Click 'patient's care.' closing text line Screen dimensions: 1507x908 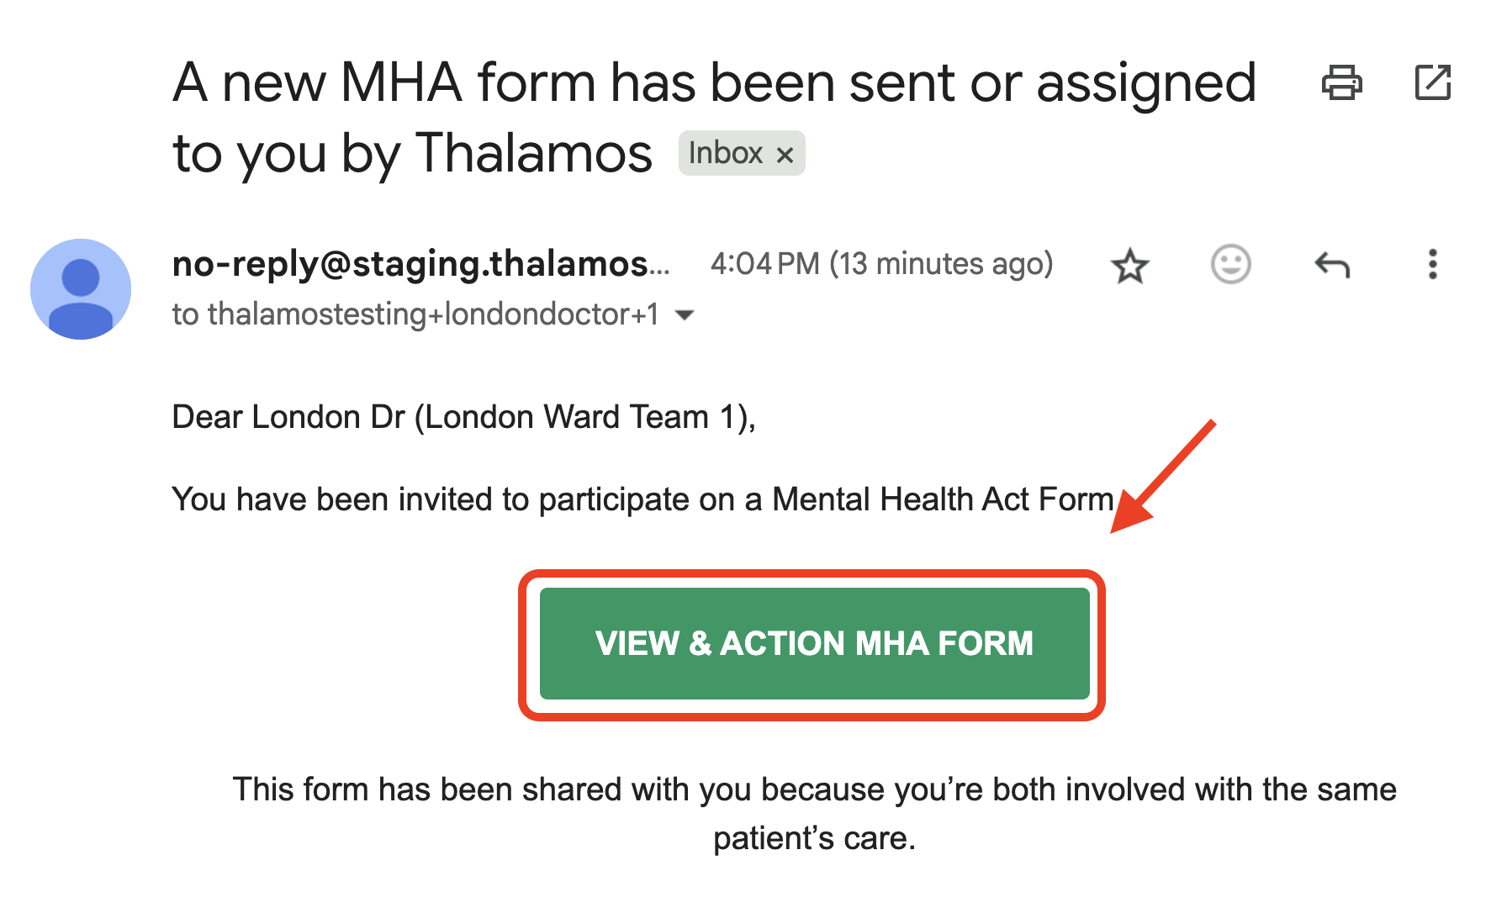point(814,838)
